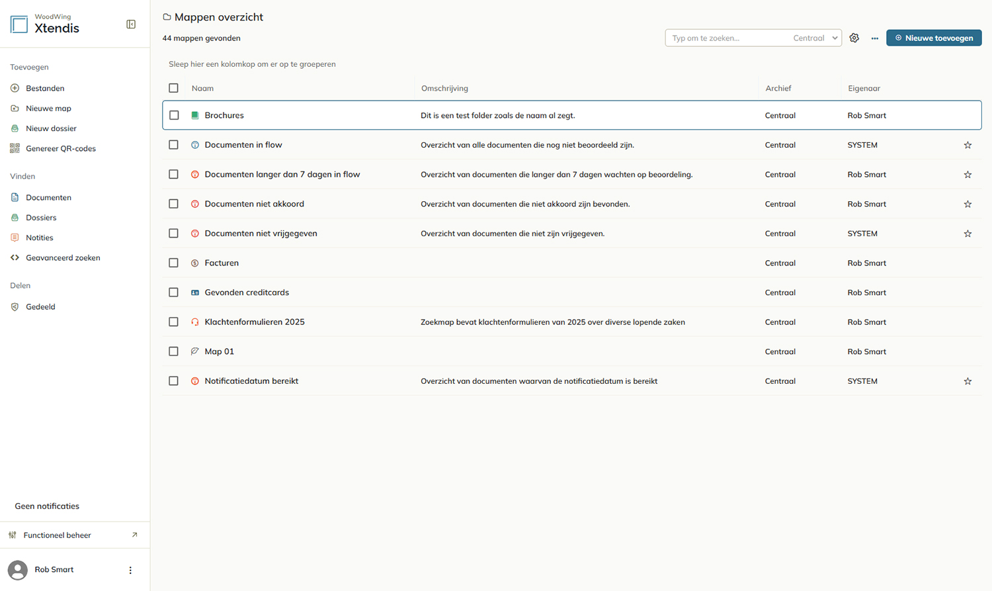
Task: Click the Facturen dollar icon
Action: click(x=195, y=263)
